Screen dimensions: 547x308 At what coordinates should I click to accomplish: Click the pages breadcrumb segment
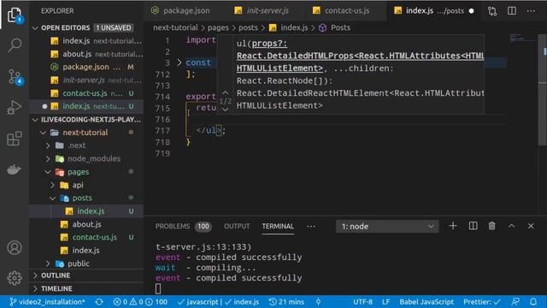[x=218, y=27]
